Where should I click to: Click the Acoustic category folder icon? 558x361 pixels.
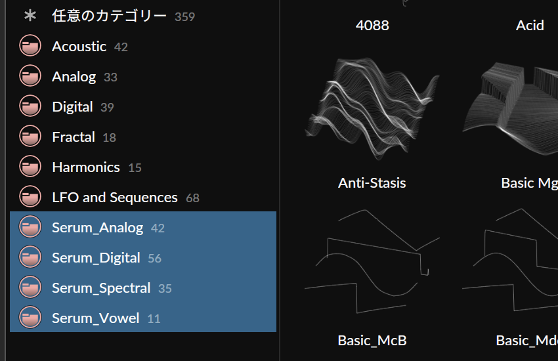click(30, 45)
